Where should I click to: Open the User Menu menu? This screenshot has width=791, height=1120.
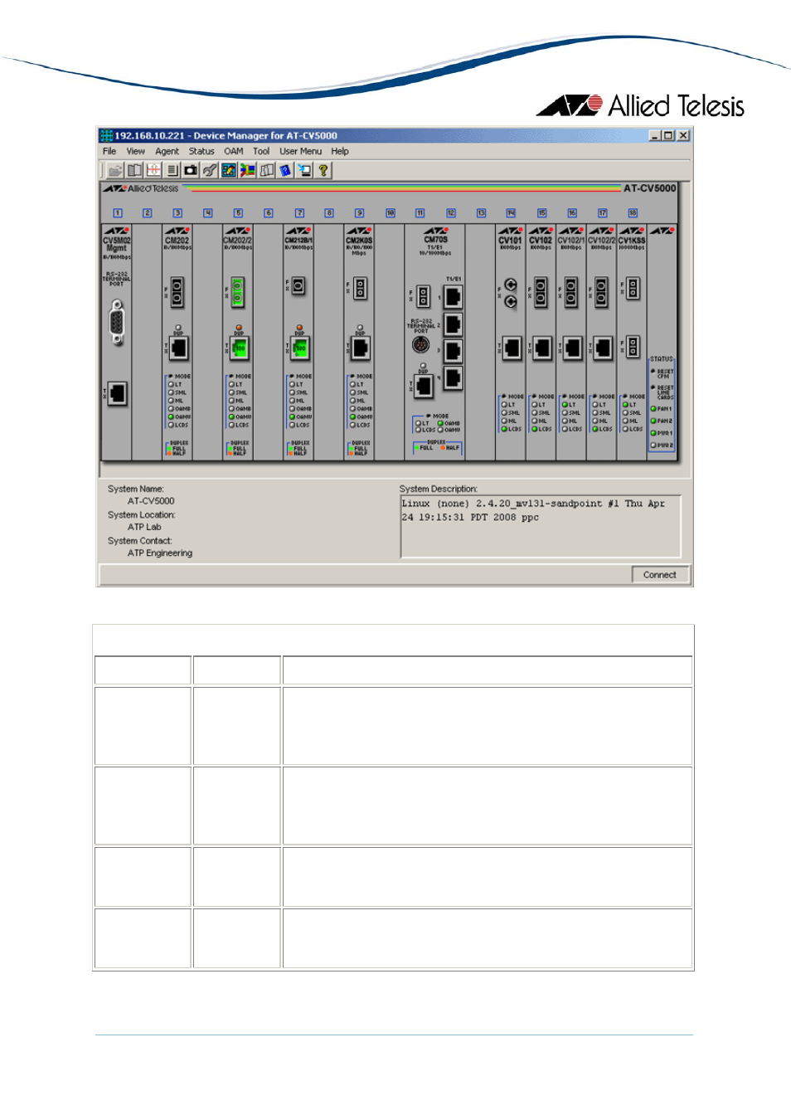pos(300,151)
